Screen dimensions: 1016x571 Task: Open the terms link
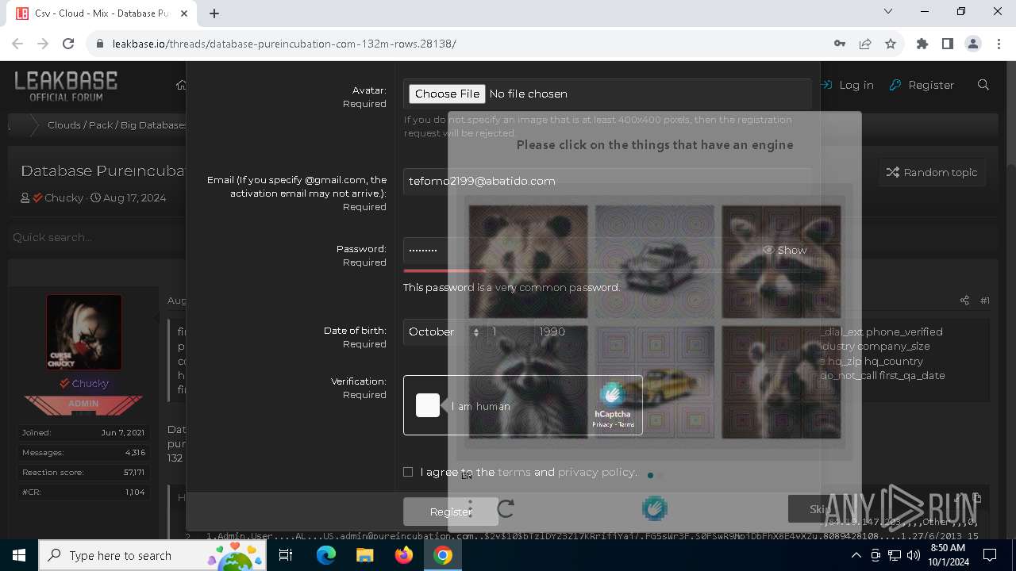coord(514,472)
